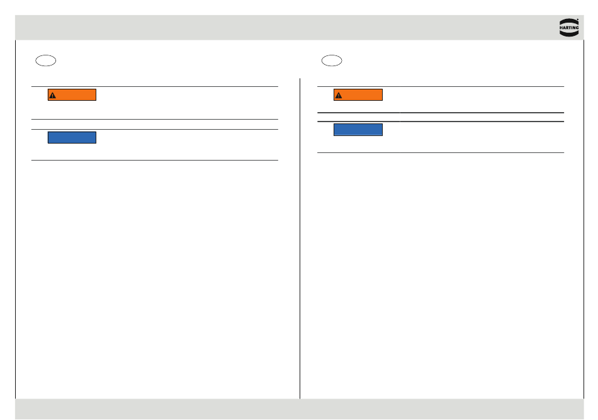
Task: Select the warning triangle in the left orange box
Action: [x=53, y=95]
